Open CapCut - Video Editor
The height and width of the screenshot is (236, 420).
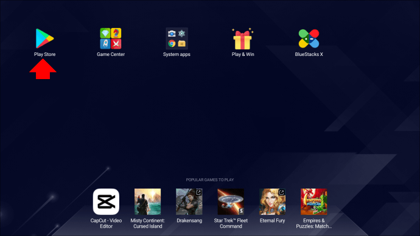[x=106, y=201]
